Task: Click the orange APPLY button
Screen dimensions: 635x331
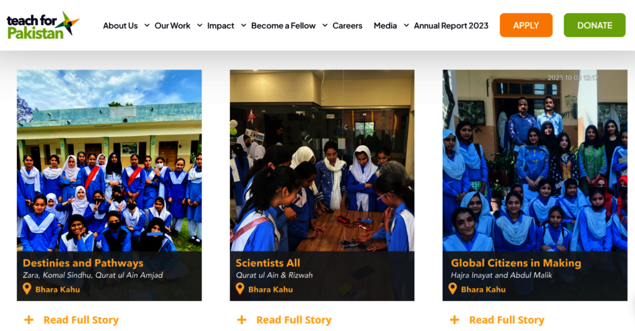Action: click(x=526, y=25)
